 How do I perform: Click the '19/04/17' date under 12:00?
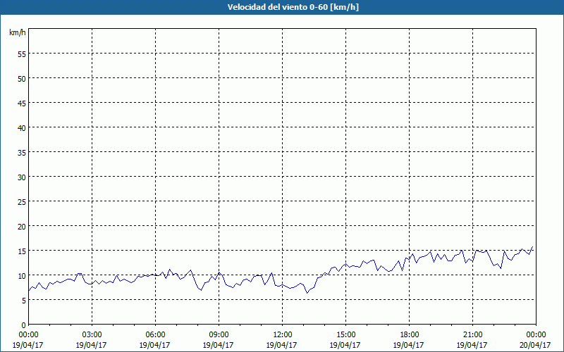(x=281, y=345)
